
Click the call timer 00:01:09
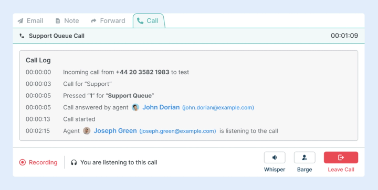click(344, 36)
